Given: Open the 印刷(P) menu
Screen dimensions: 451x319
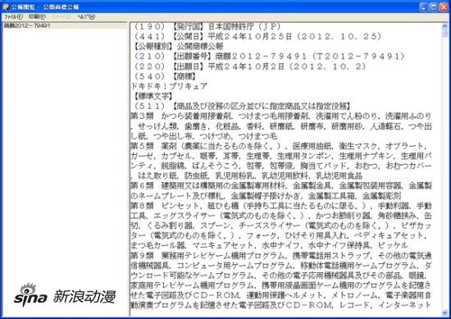Looking at the screenshot, I should 37,16.
